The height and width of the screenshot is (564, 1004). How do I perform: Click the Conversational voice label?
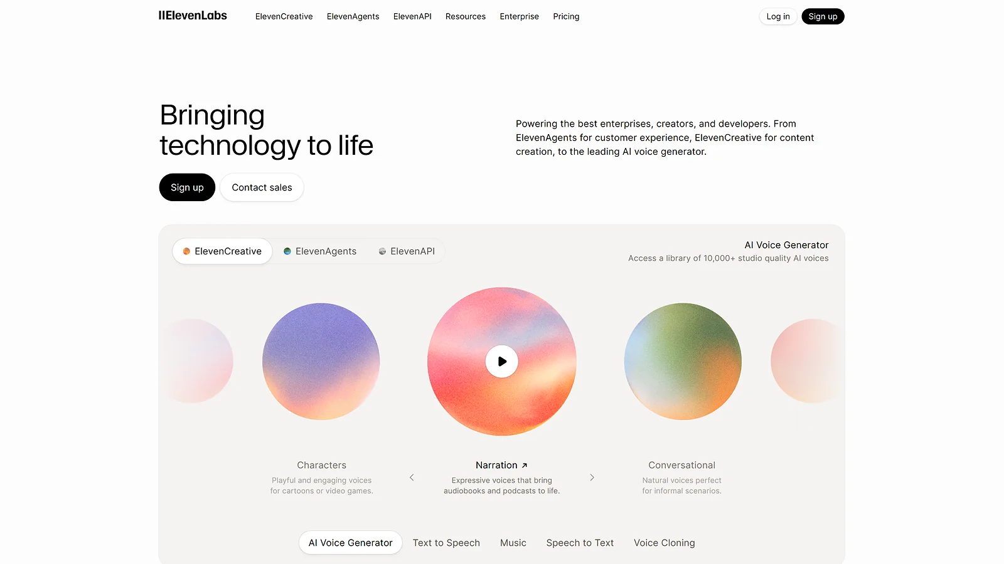[x=681, y=465]
